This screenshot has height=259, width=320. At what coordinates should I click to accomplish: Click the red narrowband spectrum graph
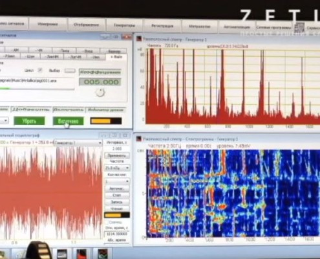point(233,86)
